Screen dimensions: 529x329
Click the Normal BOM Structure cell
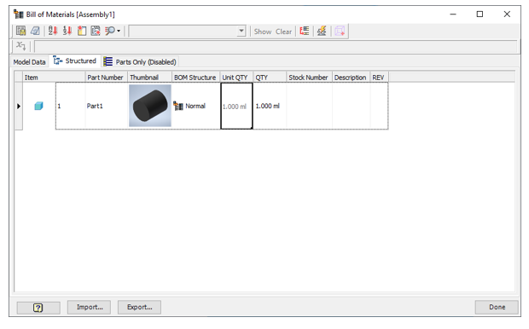(196, 107)
